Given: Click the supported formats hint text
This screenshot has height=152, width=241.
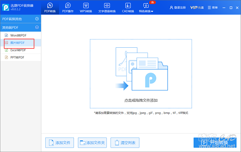Looking at the screenshot, I should tap(141, 113).
